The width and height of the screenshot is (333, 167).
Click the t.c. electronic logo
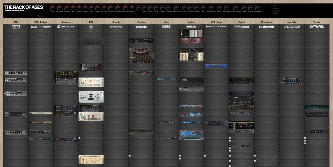coord(266,27)
